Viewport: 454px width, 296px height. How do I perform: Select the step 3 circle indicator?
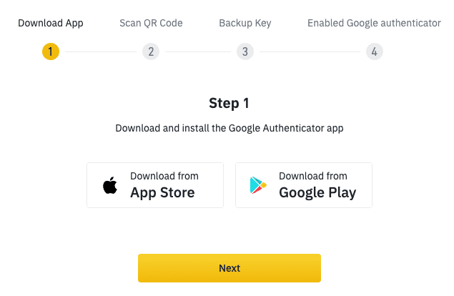coord(245,51)
